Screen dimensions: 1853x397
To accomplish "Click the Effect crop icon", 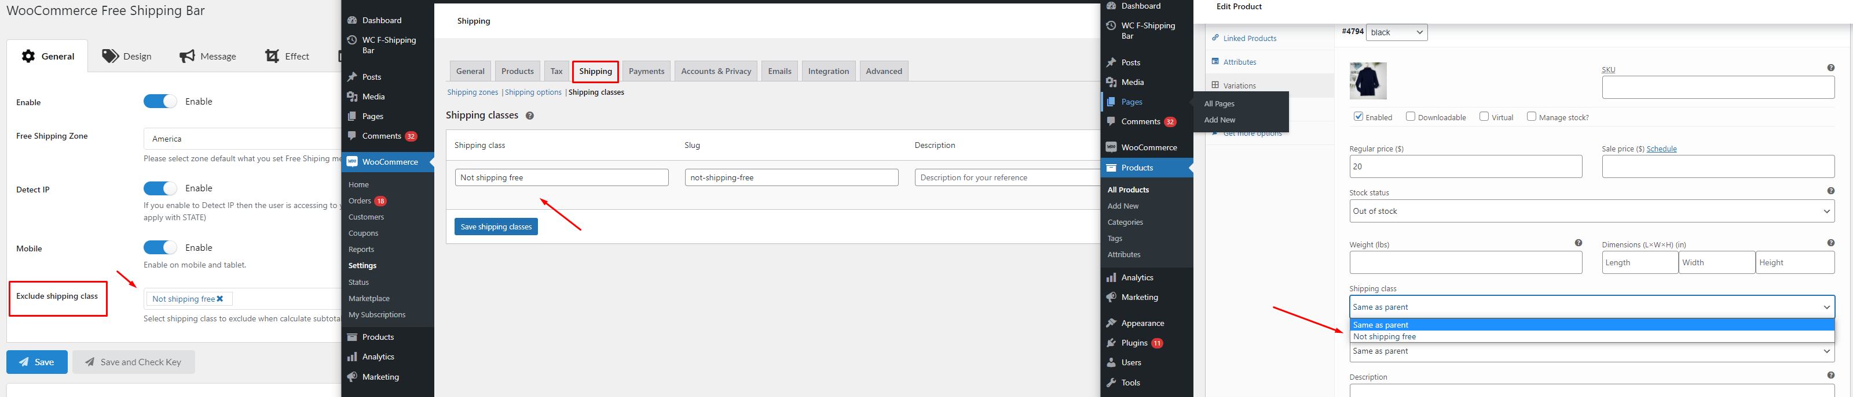I will pos(272,56).
